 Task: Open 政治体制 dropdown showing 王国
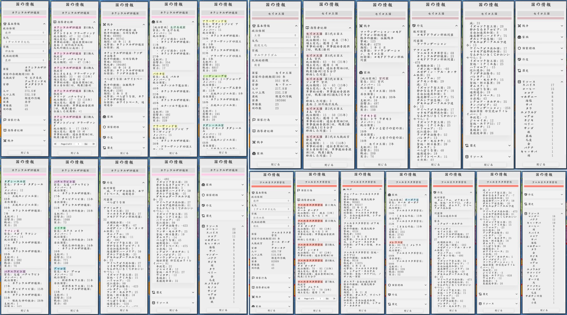[274, 35]
